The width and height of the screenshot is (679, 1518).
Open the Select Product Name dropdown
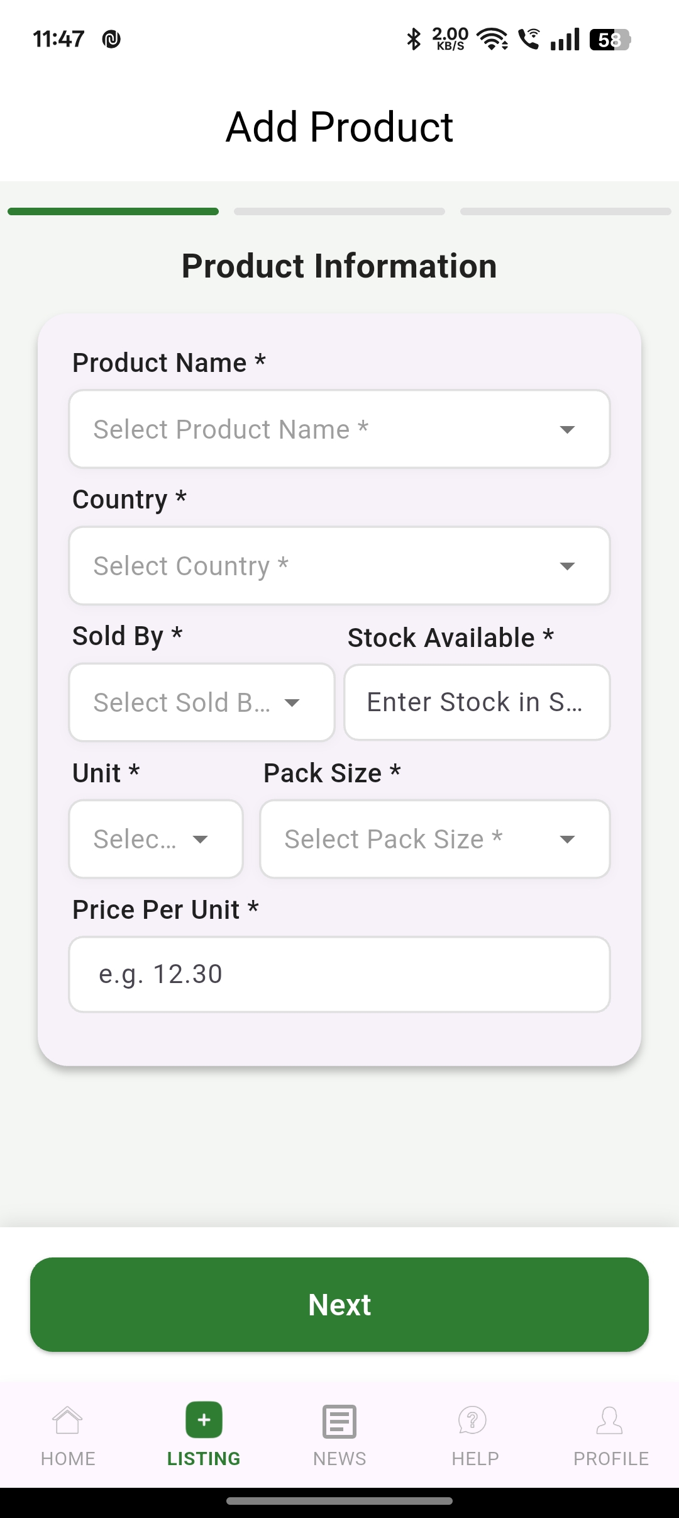point(339,429)
